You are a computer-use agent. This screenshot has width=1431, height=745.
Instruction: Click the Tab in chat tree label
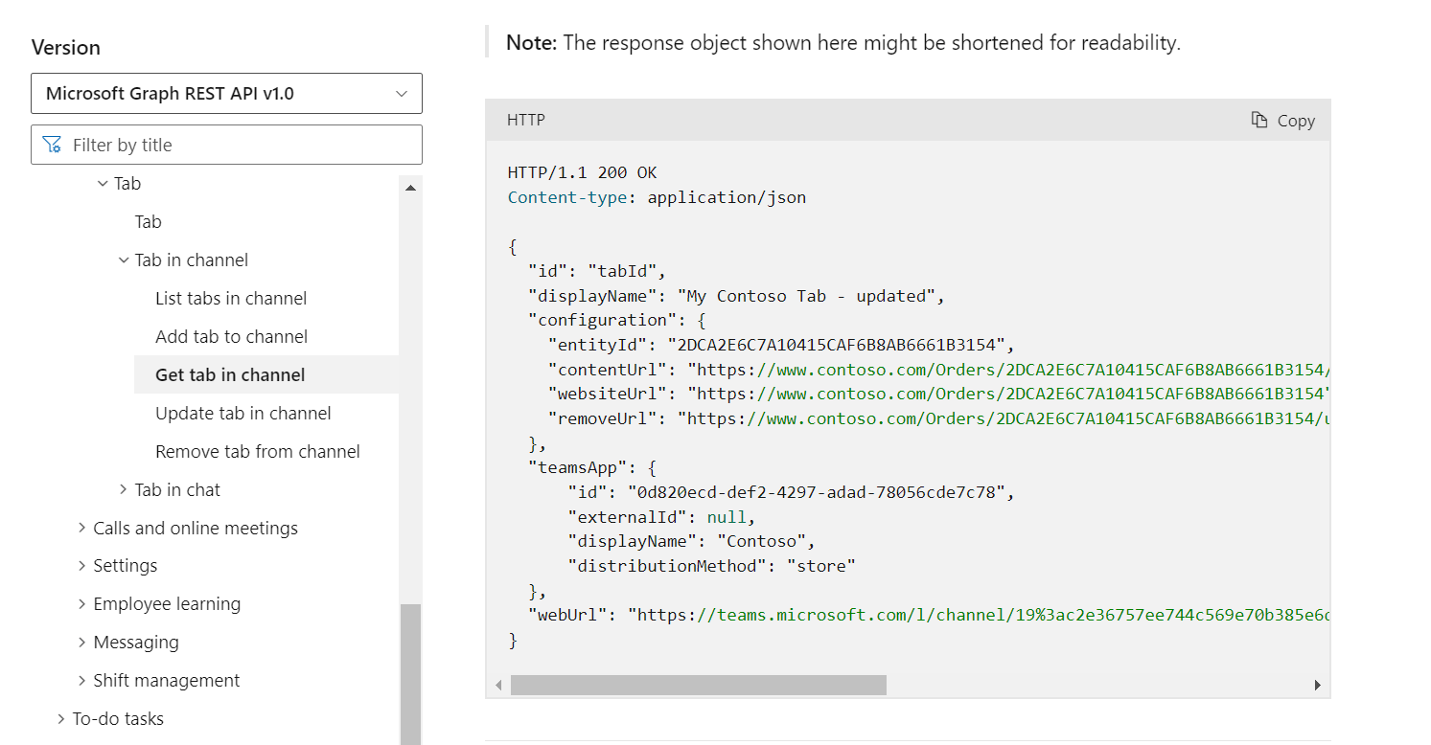[x=177, y=489]
